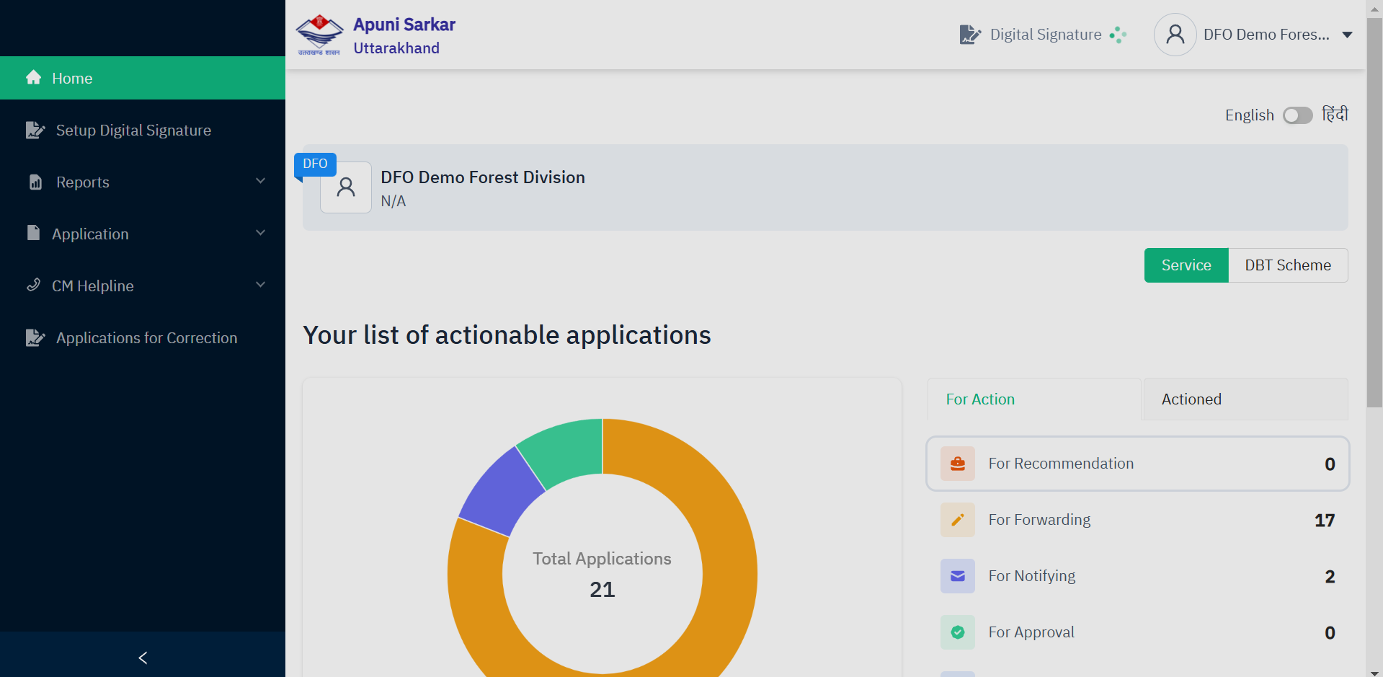Open the DFO Demo Forest user dropdown arrow
This screenshot has height=677, width=1383.
1347,35
